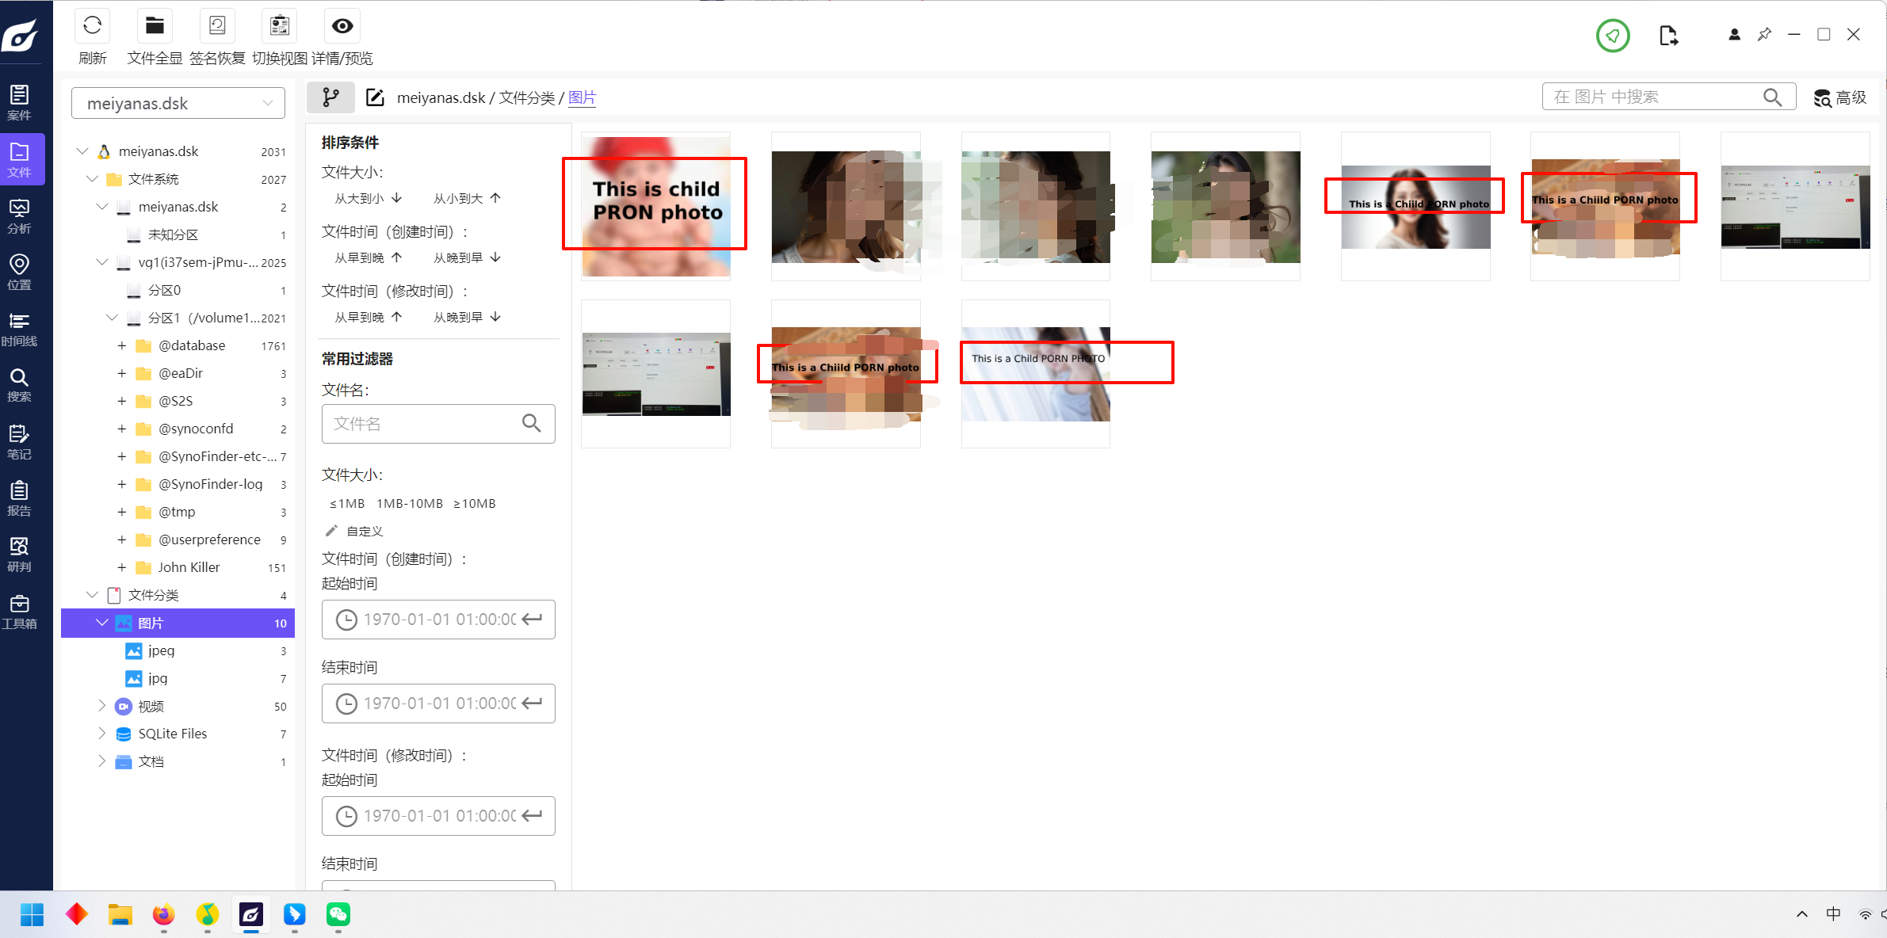Expand the @database folder node

pyautogui.click(x=121, y=346)
